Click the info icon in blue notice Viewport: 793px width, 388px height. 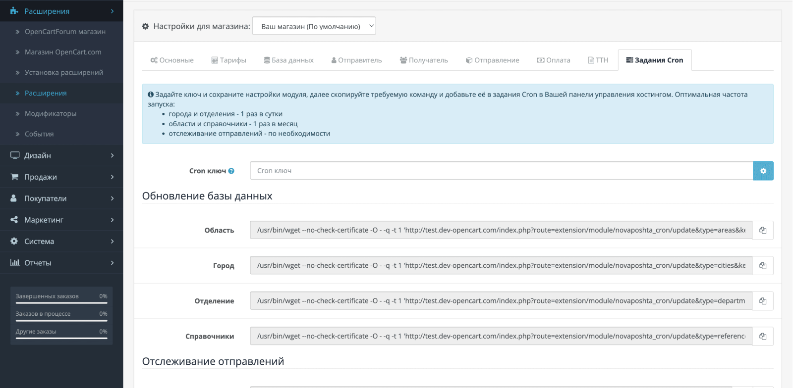tap(151, 95)
